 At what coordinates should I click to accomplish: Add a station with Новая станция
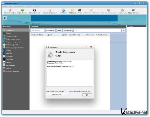click(22, 10)
